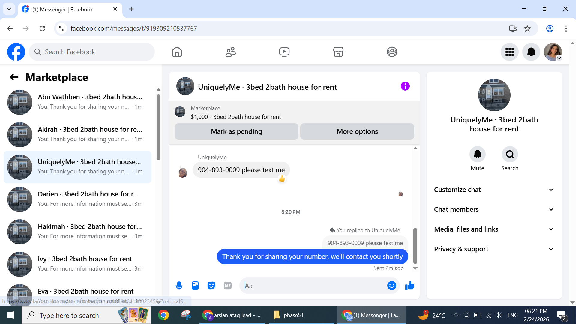The height and width of the screenshot is (324, 576).
Task: Open the emoji picker in message box
Action: pyautogui.click(x=391, y=286)
